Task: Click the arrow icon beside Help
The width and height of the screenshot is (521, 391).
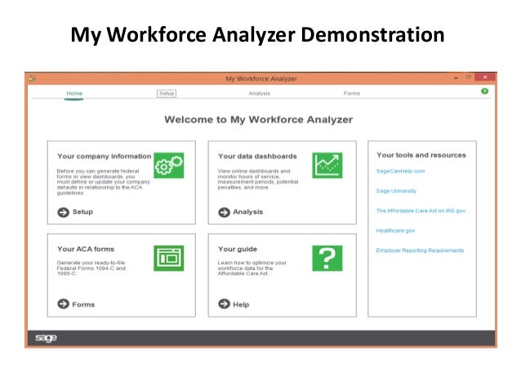Action: [x=224, y=304]
